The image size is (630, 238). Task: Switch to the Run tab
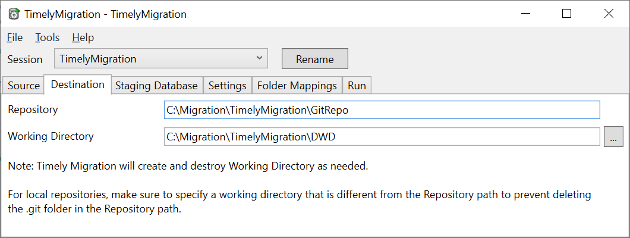[357, 86]
